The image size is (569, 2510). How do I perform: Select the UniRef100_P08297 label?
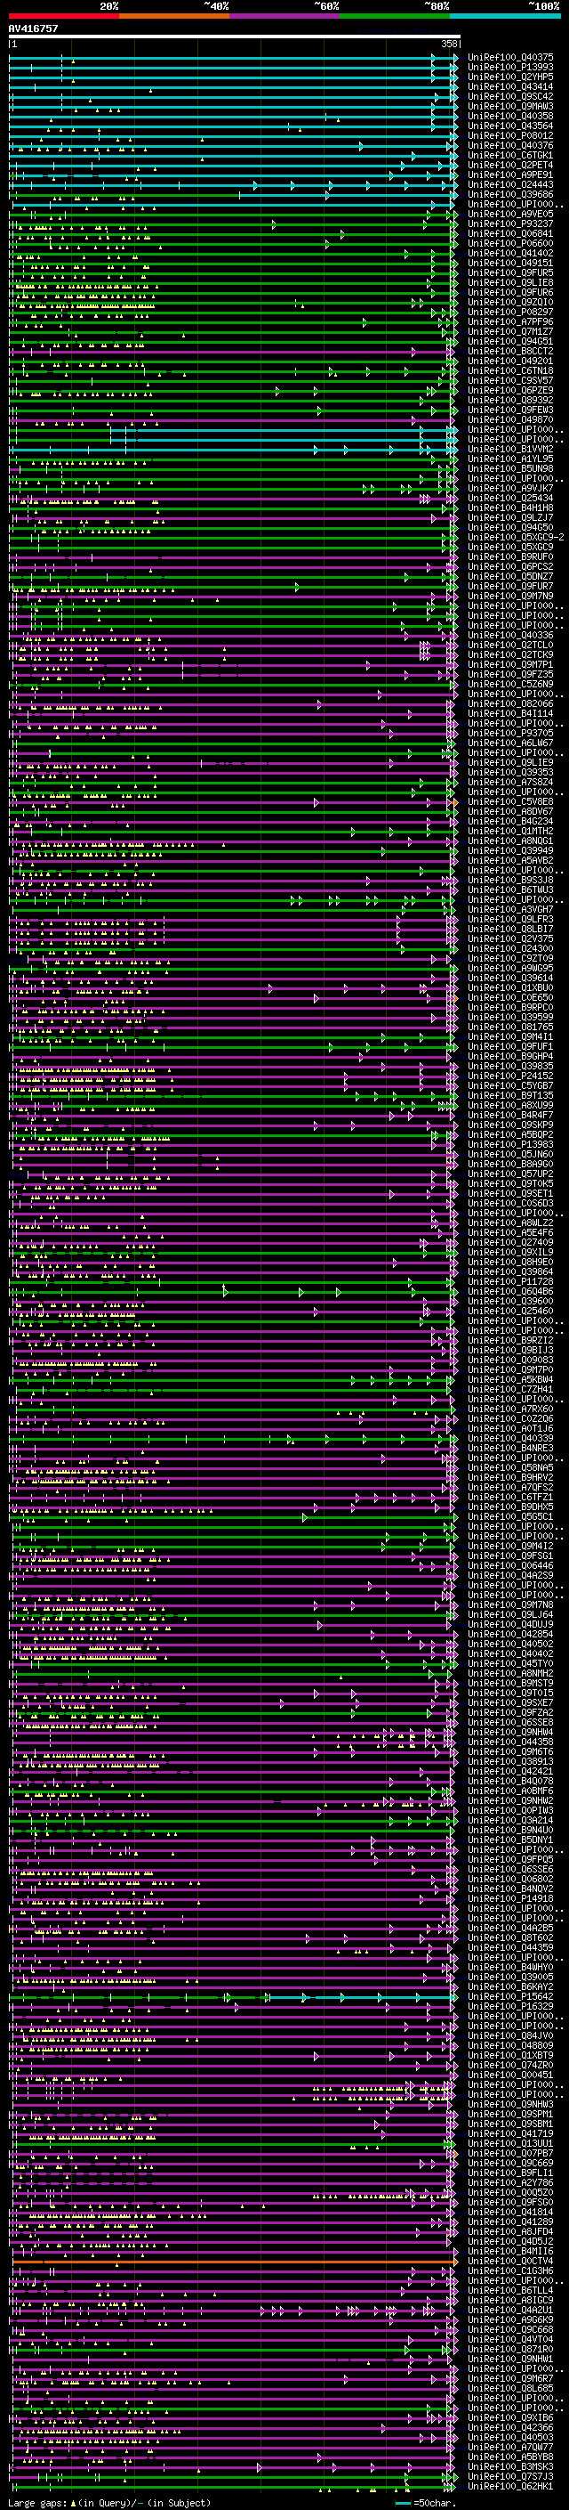pyautogui.click(x=510, y=312)
